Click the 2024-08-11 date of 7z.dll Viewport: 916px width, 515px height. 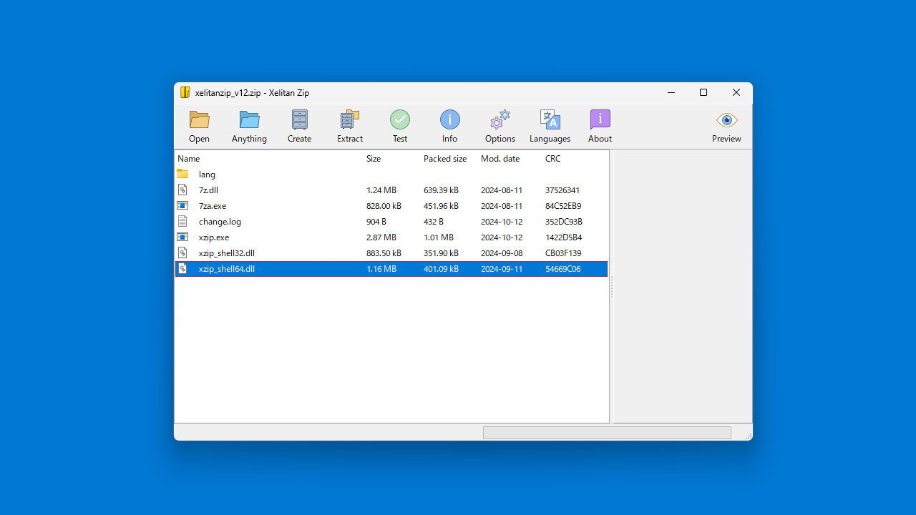[502, 190]
